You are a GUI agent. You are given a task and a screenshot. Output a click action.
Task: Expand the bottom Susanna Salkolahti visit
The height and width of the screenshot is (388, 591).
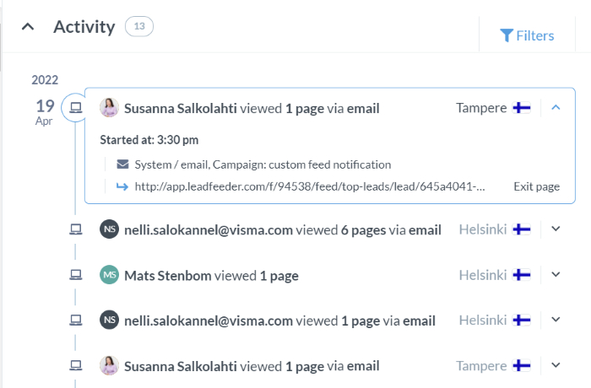coord(556,365)
